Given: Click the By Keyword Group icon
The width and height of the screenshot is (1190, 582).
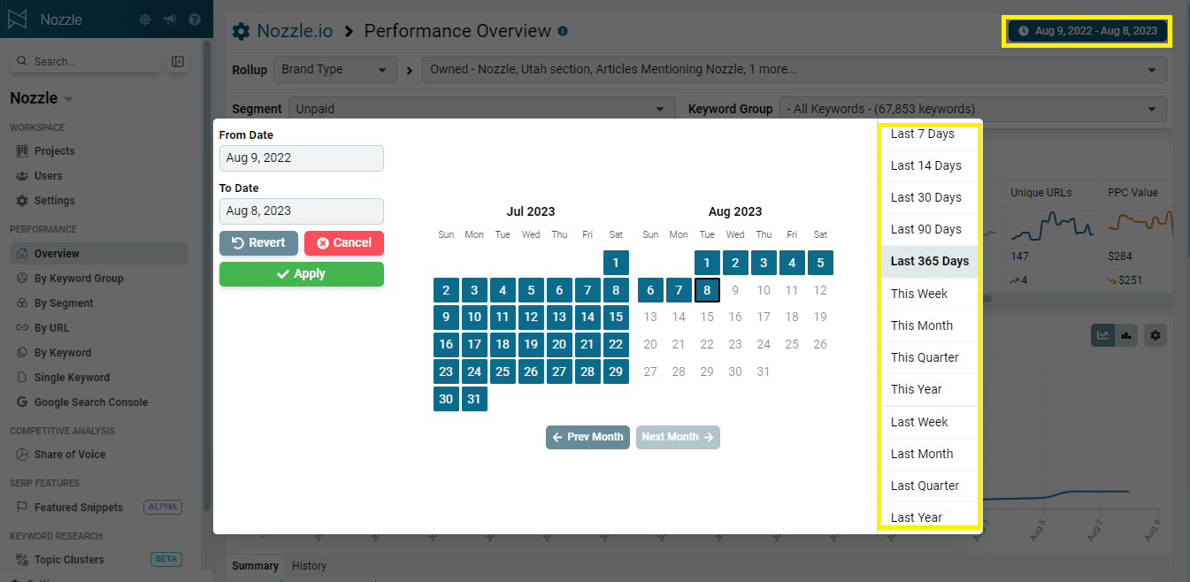Looking at the screenshot, I should pyautogui.click(x=22, y=279).
